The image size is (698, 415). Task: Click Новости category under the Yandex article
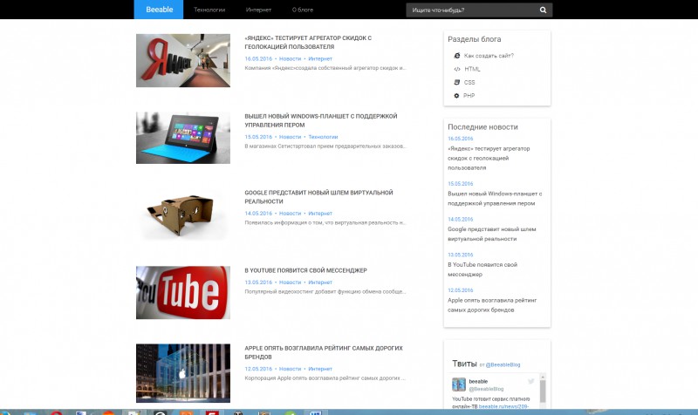point(291,58)
